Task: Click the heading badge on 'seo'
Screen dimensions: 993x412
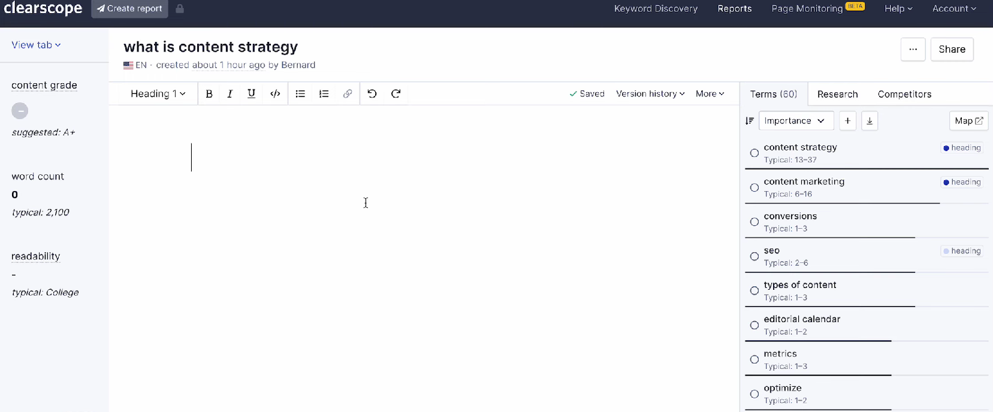Action: click(x=962, y=252)
